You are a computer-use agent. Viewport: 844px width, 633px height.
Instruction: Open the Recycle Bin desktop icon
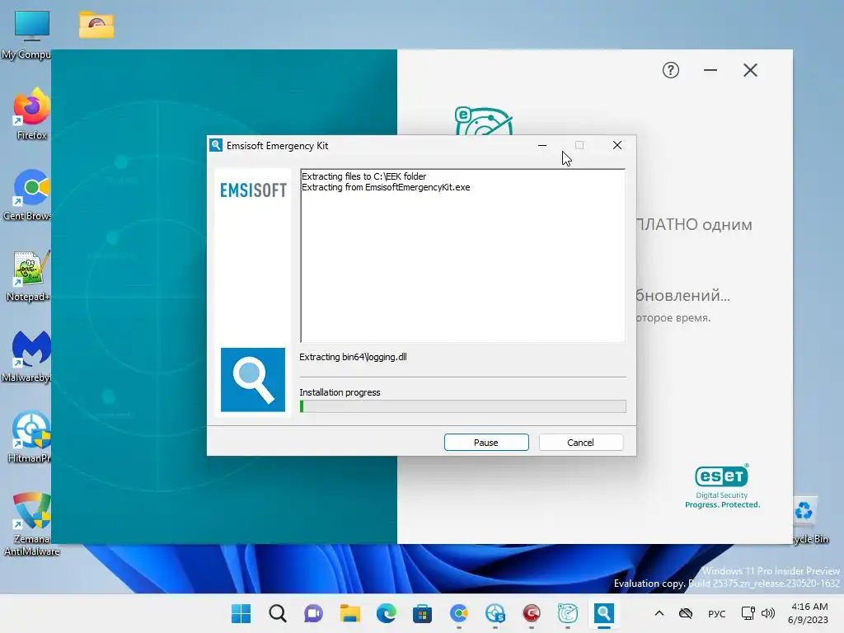[x=809, y=521]
